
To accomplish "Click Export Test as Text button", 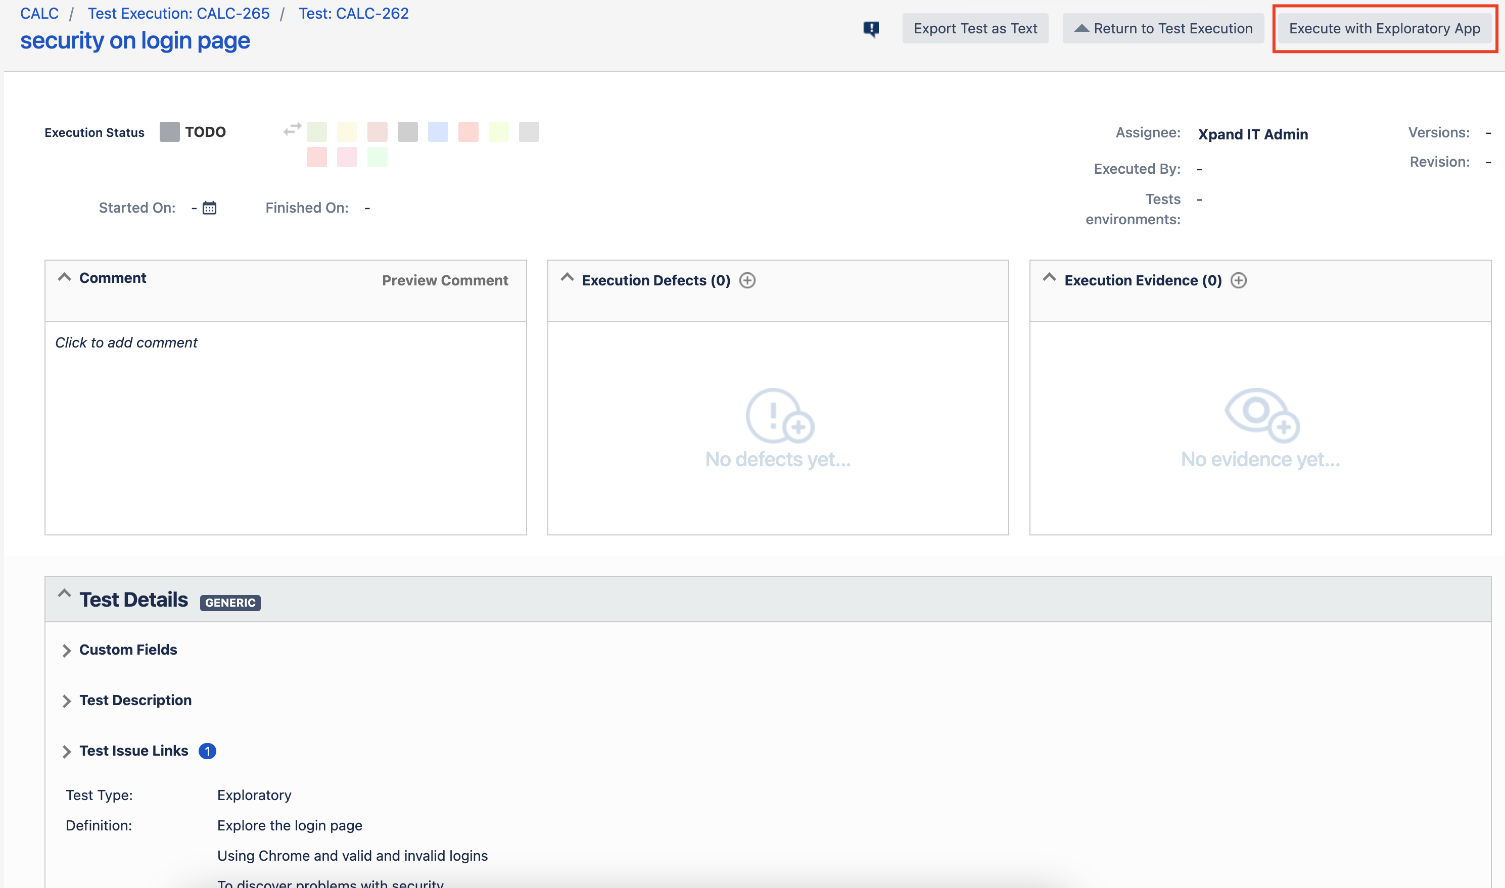I will click(975, 28).
